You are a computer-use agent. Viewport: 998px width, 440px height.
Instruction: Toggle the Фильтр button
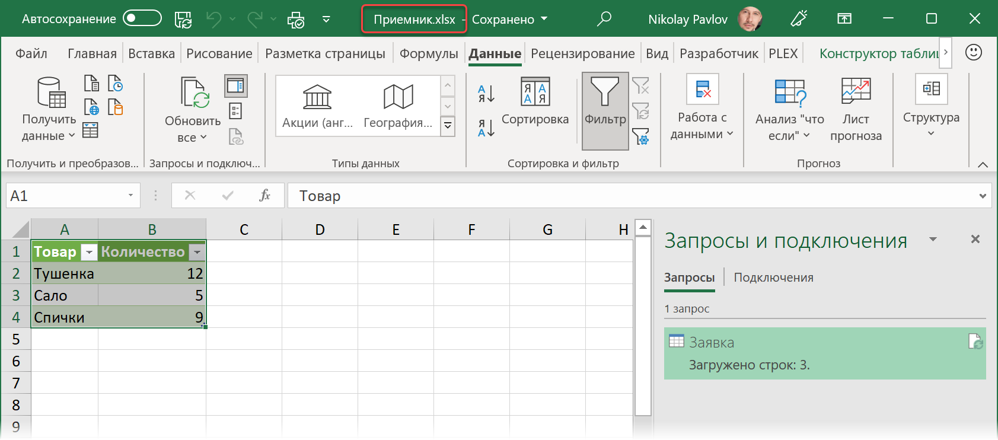(x=605, y=111)
